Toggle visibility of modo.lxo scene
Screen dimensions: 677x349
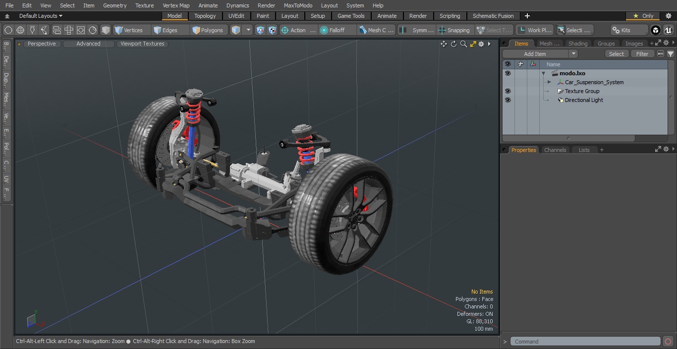508,73
